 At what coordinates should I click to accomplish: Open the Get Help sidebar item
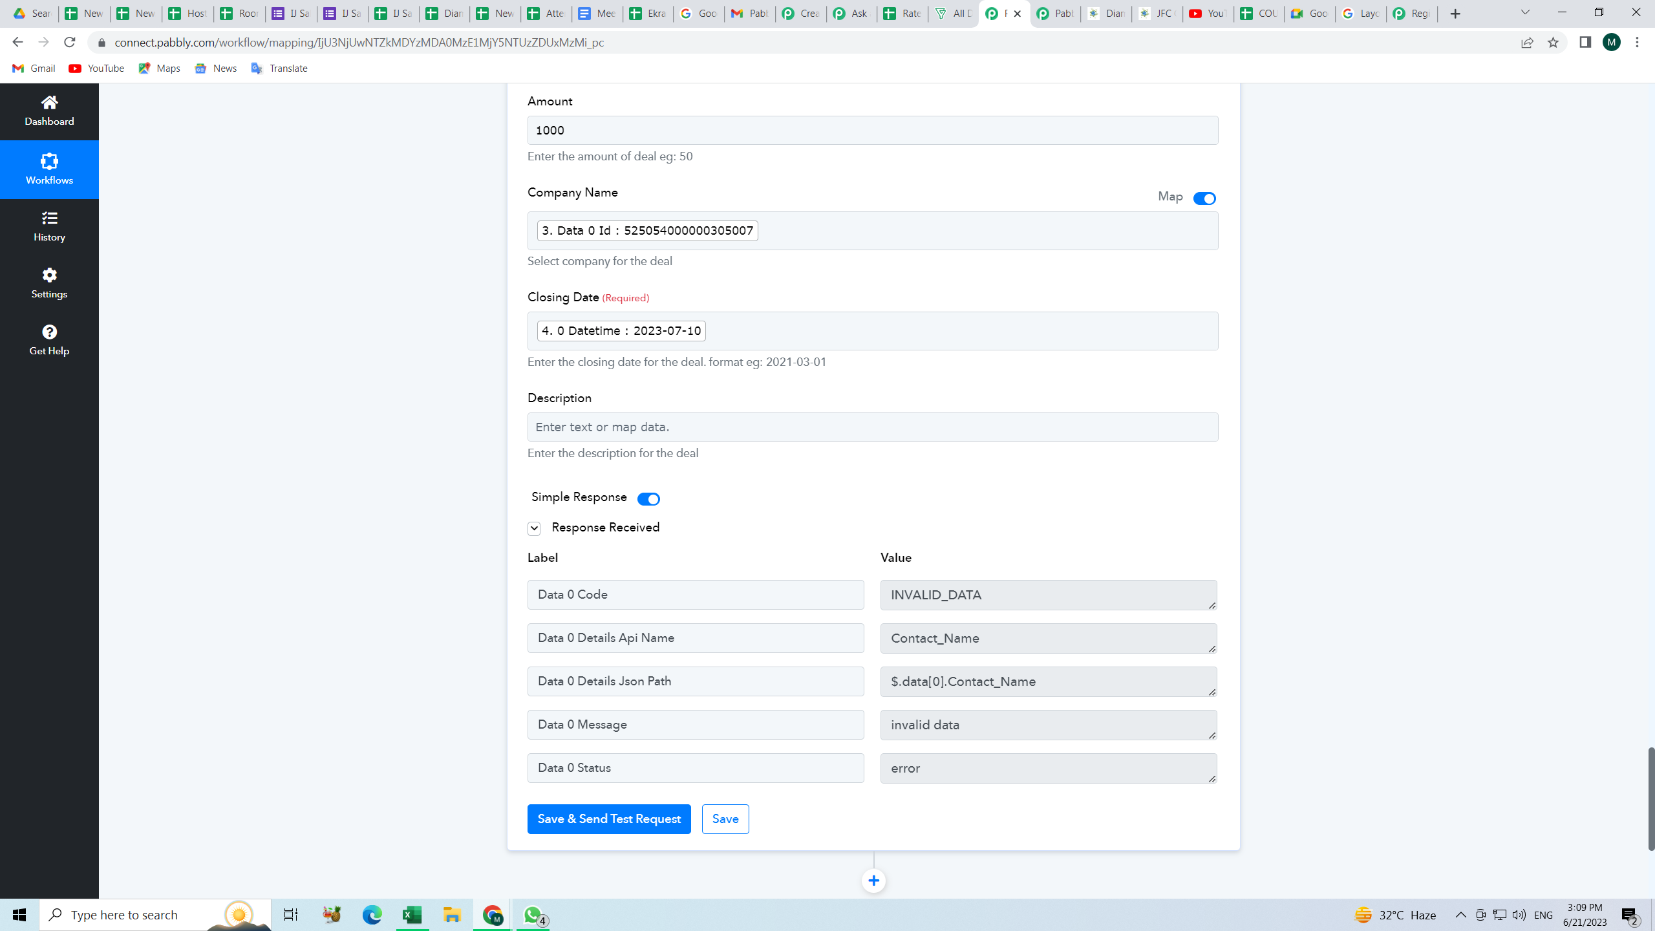(x=49, y=341)
